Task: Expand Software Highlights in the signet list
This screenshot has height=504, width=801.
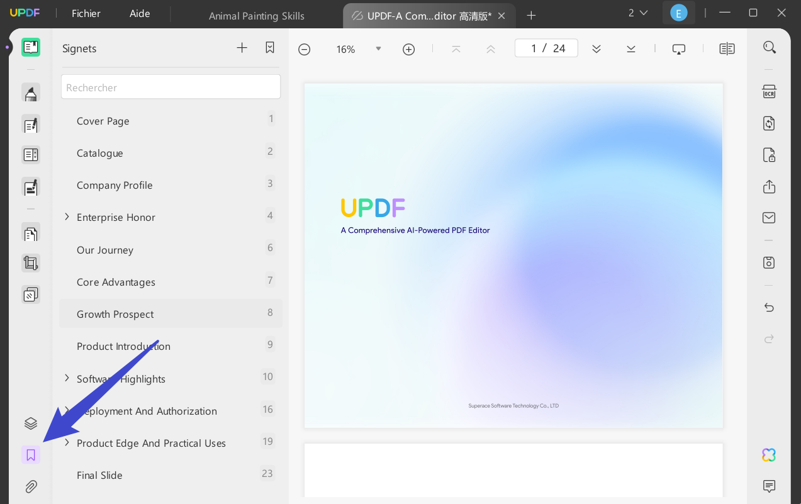Action: (x=67, y=378)
